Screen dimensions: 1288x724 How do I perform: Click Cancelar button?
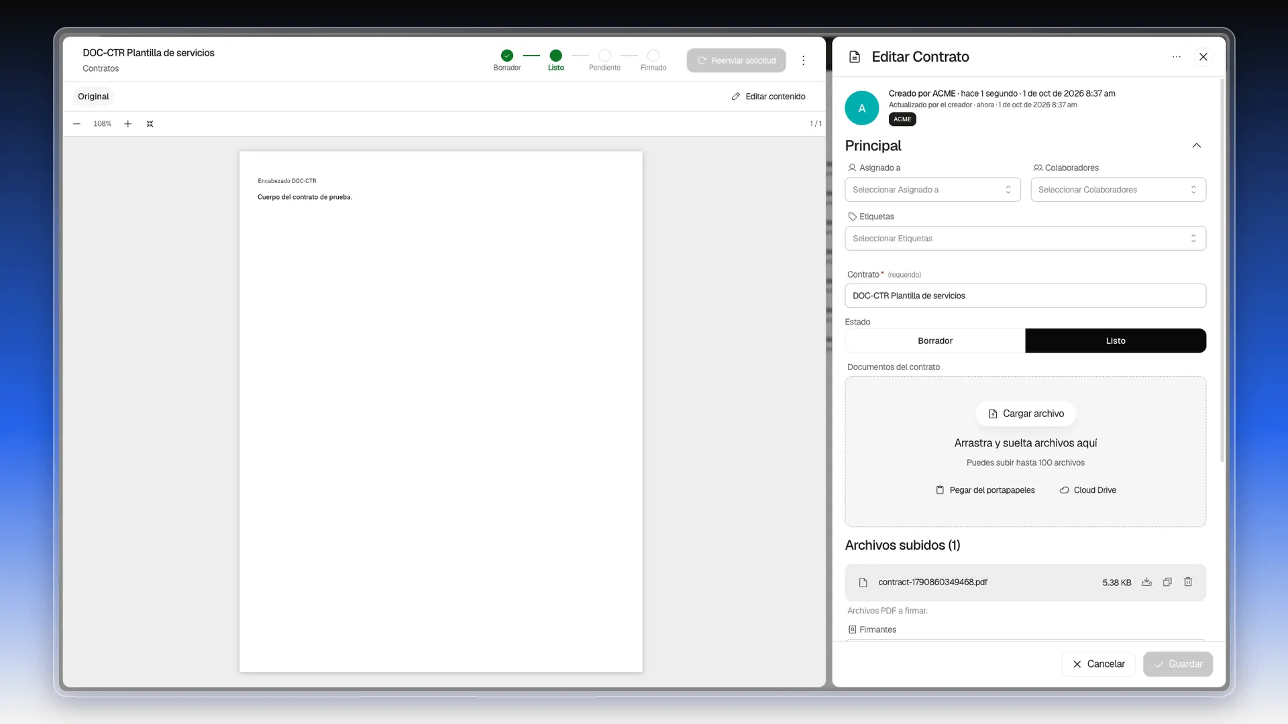pos(1098,664)
